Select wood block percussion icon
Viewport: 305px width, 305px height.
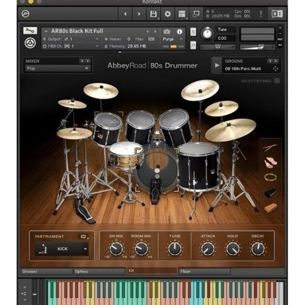(x=270, y=208)
